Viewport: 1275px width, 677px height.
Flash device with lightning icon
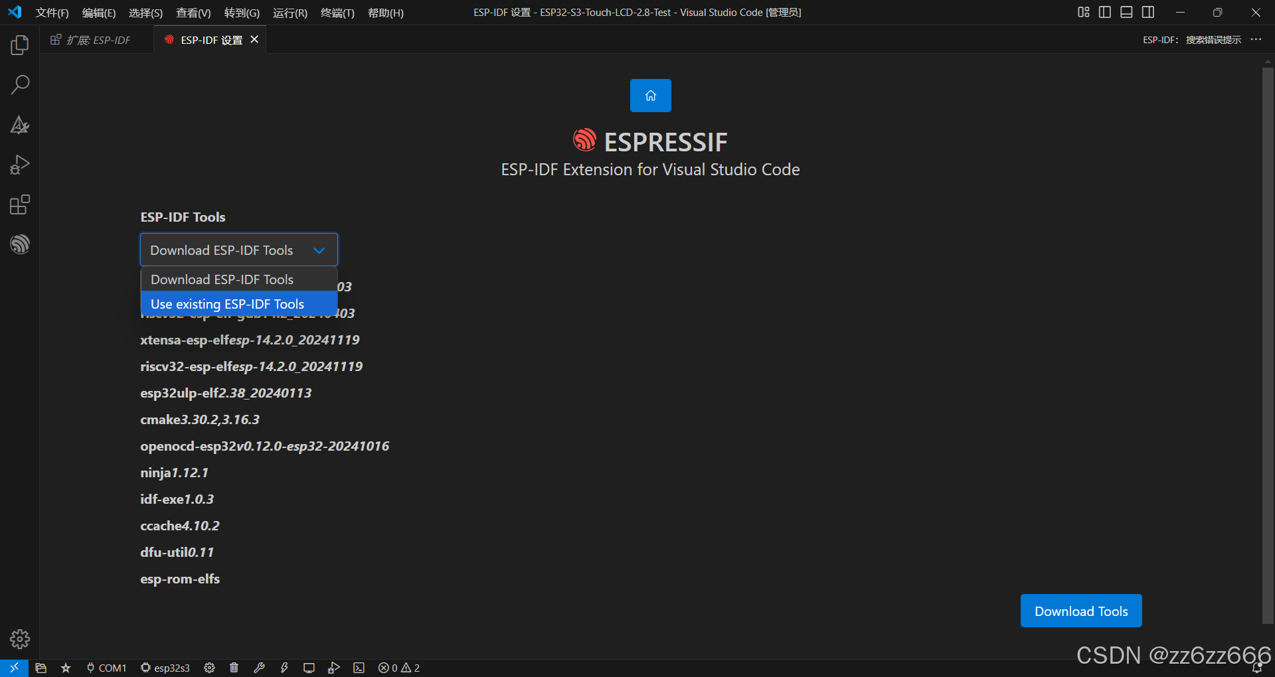(x=284, y=668)
